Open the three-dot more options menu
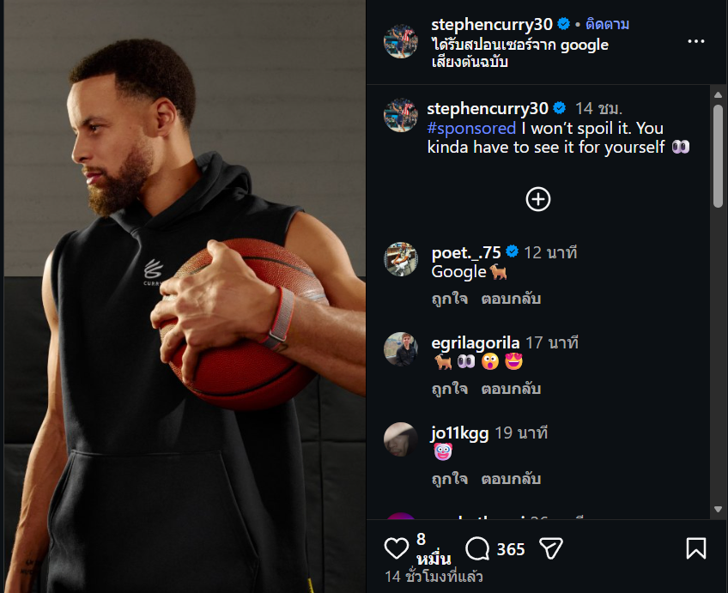 (695, 41)
